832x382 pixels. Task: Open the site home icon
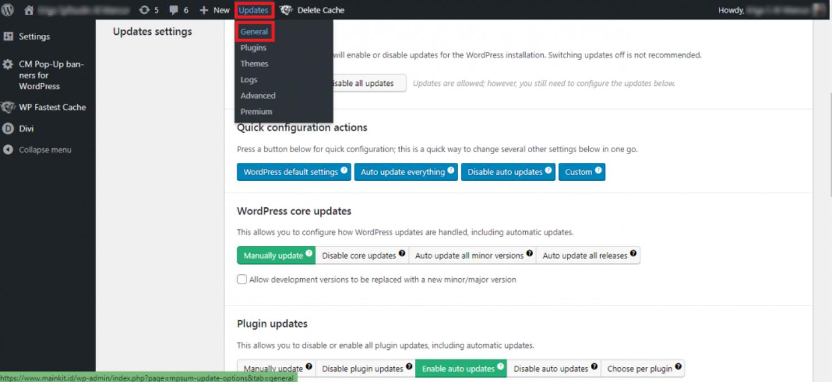[29, 10]
